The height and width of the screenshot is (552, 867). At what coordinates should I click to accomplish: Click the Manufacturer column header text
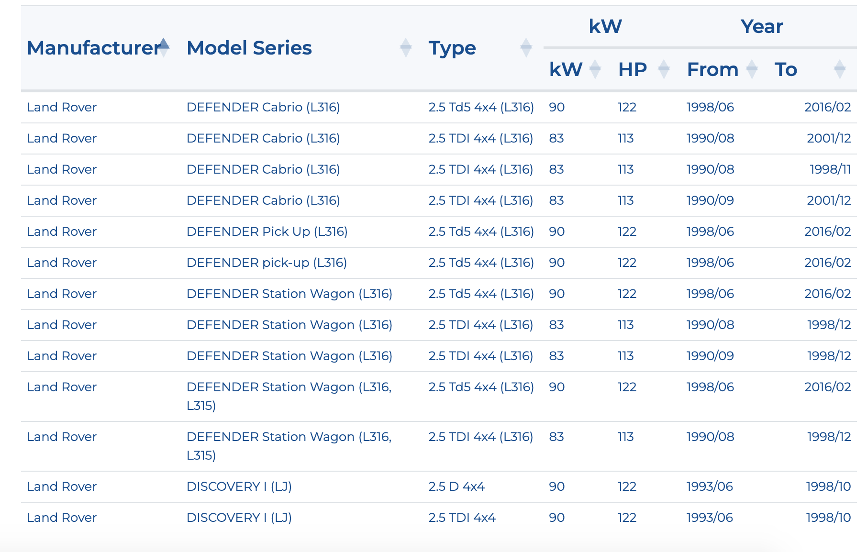93,48
